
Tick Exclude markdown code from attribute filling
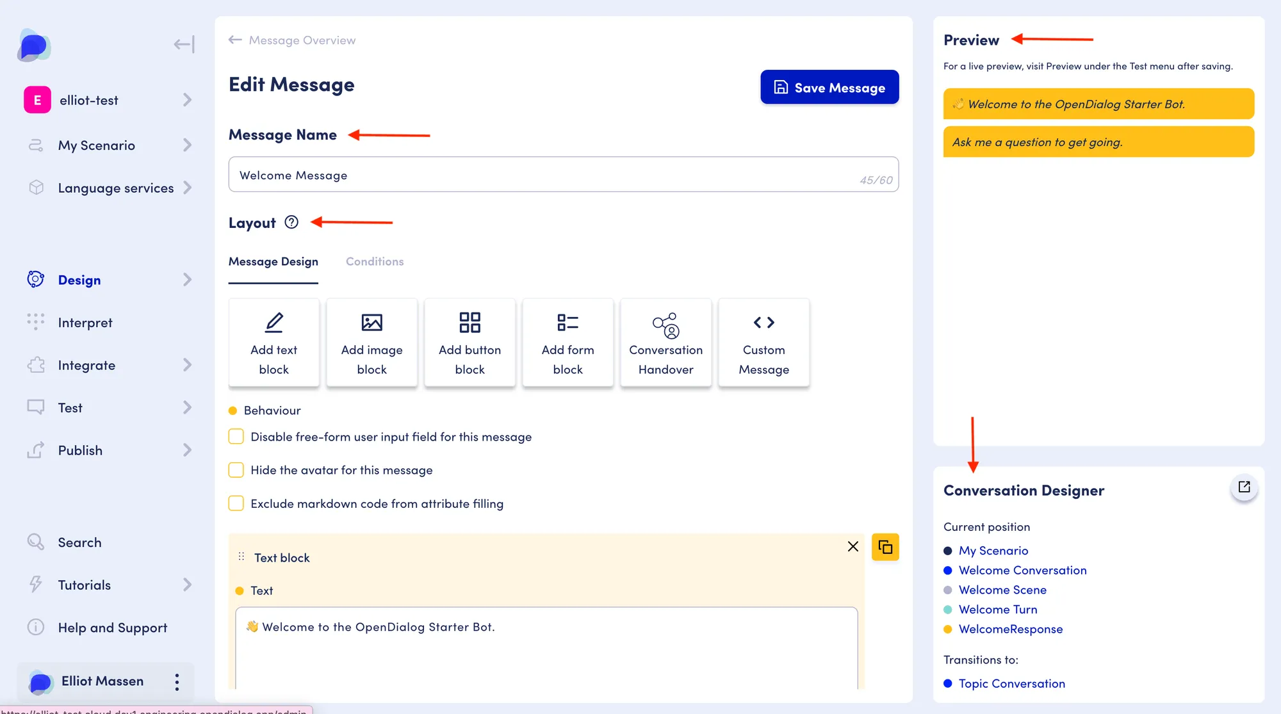pyautogui.click(x=236, y=503)
